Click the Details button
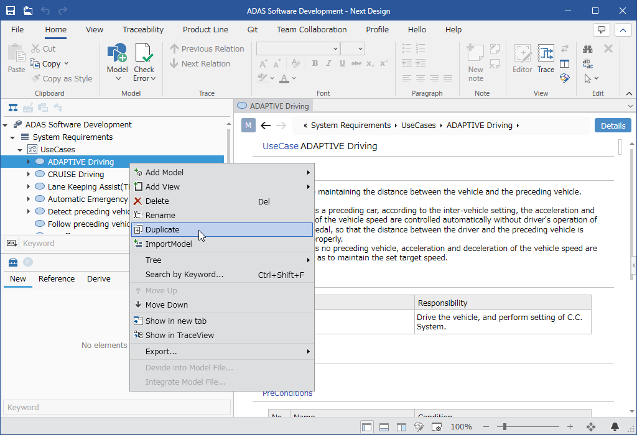The image size is (637, 435). point(613,126)
